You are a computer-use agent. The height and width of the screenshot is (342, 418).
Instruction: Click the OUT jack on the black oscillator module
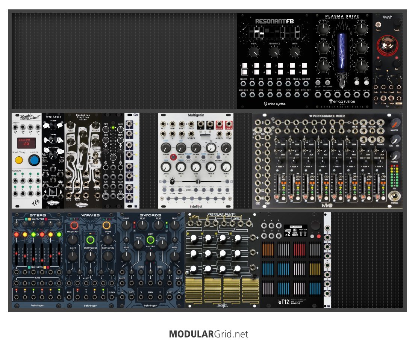[106, 196]
